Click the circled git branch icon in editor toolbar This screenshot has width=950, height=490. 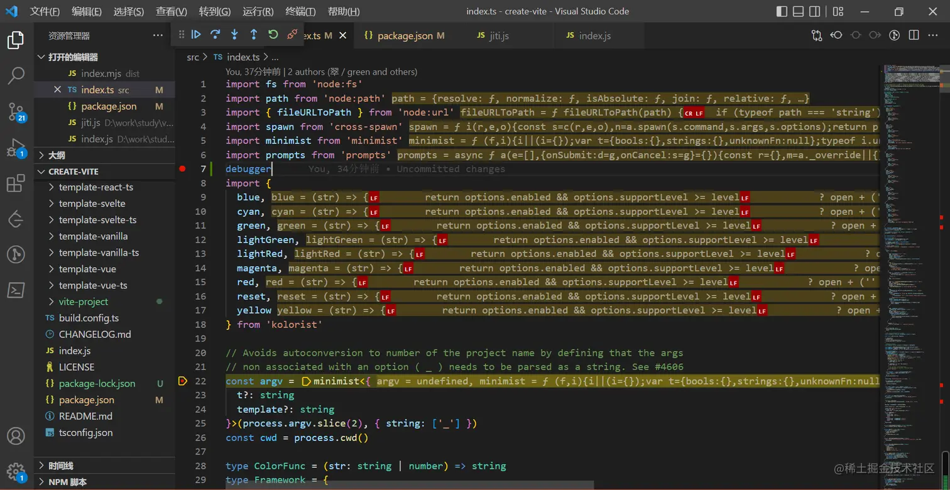pyautogui.click(x=895, y=35)
